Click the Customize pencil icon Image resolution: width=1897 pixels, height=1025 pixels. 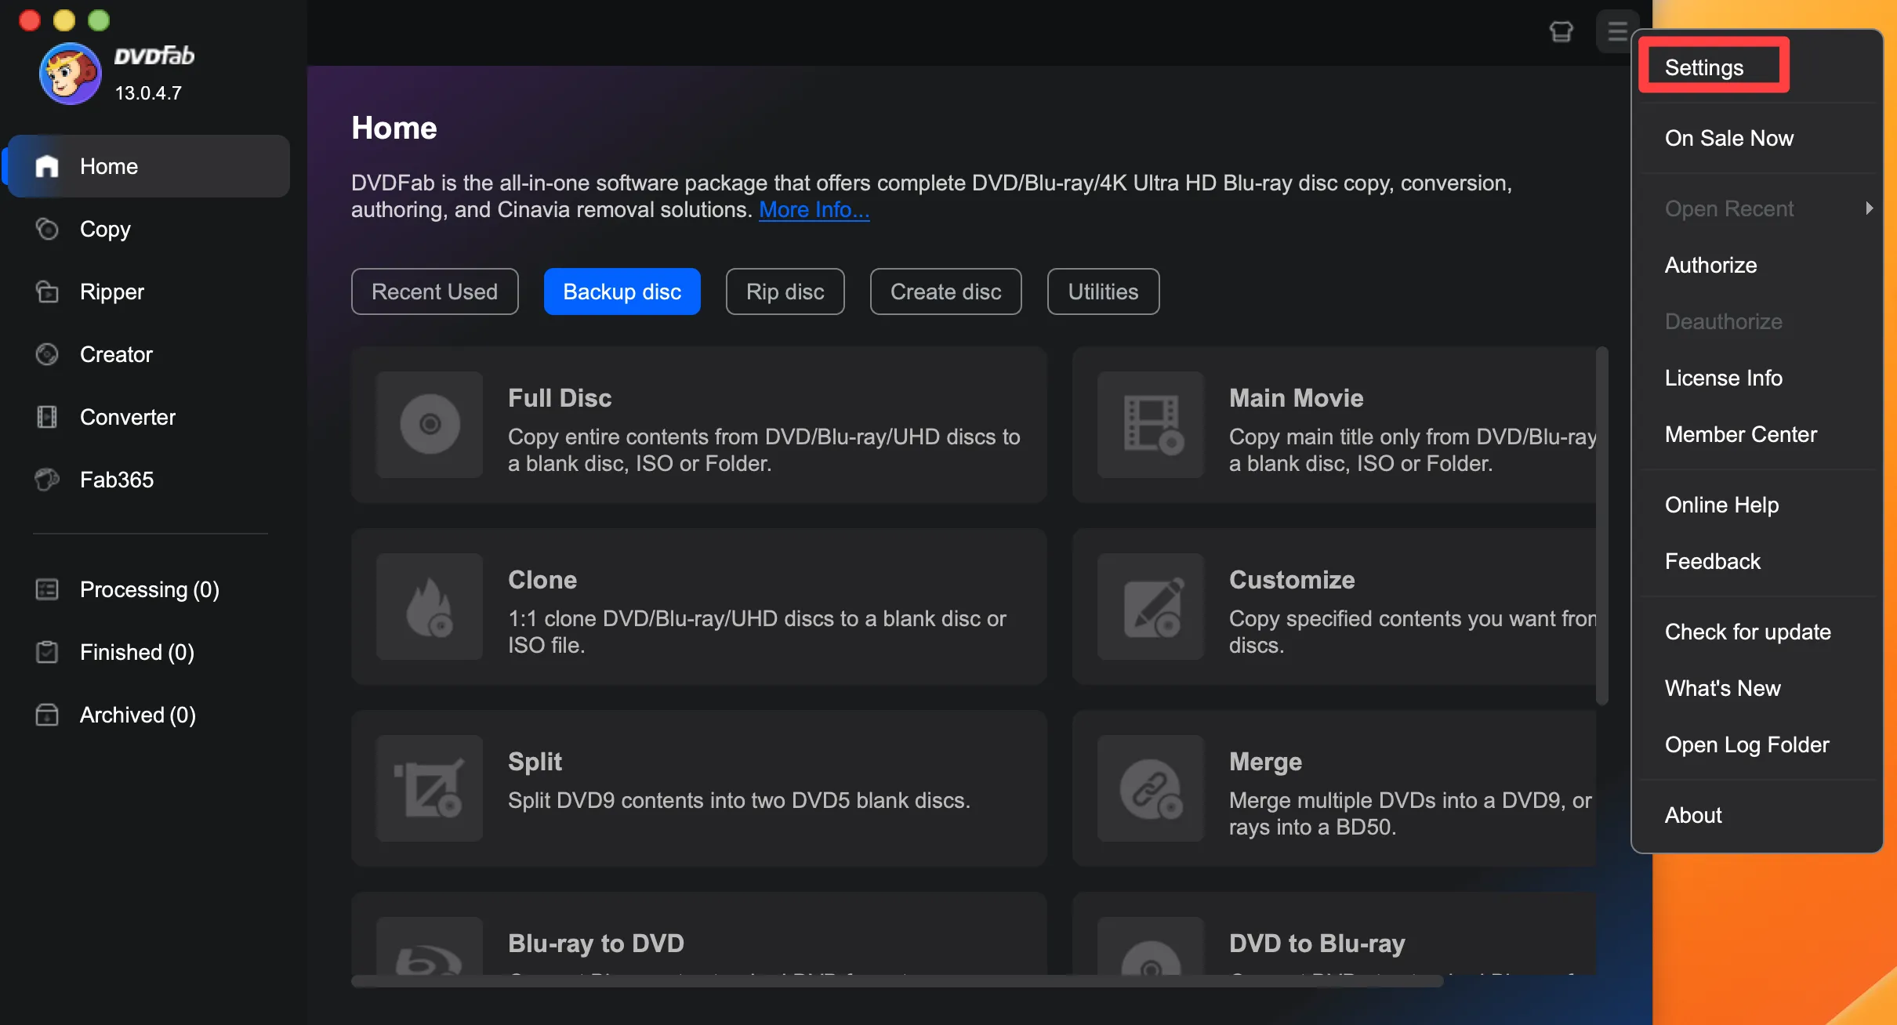(1151, 606)
